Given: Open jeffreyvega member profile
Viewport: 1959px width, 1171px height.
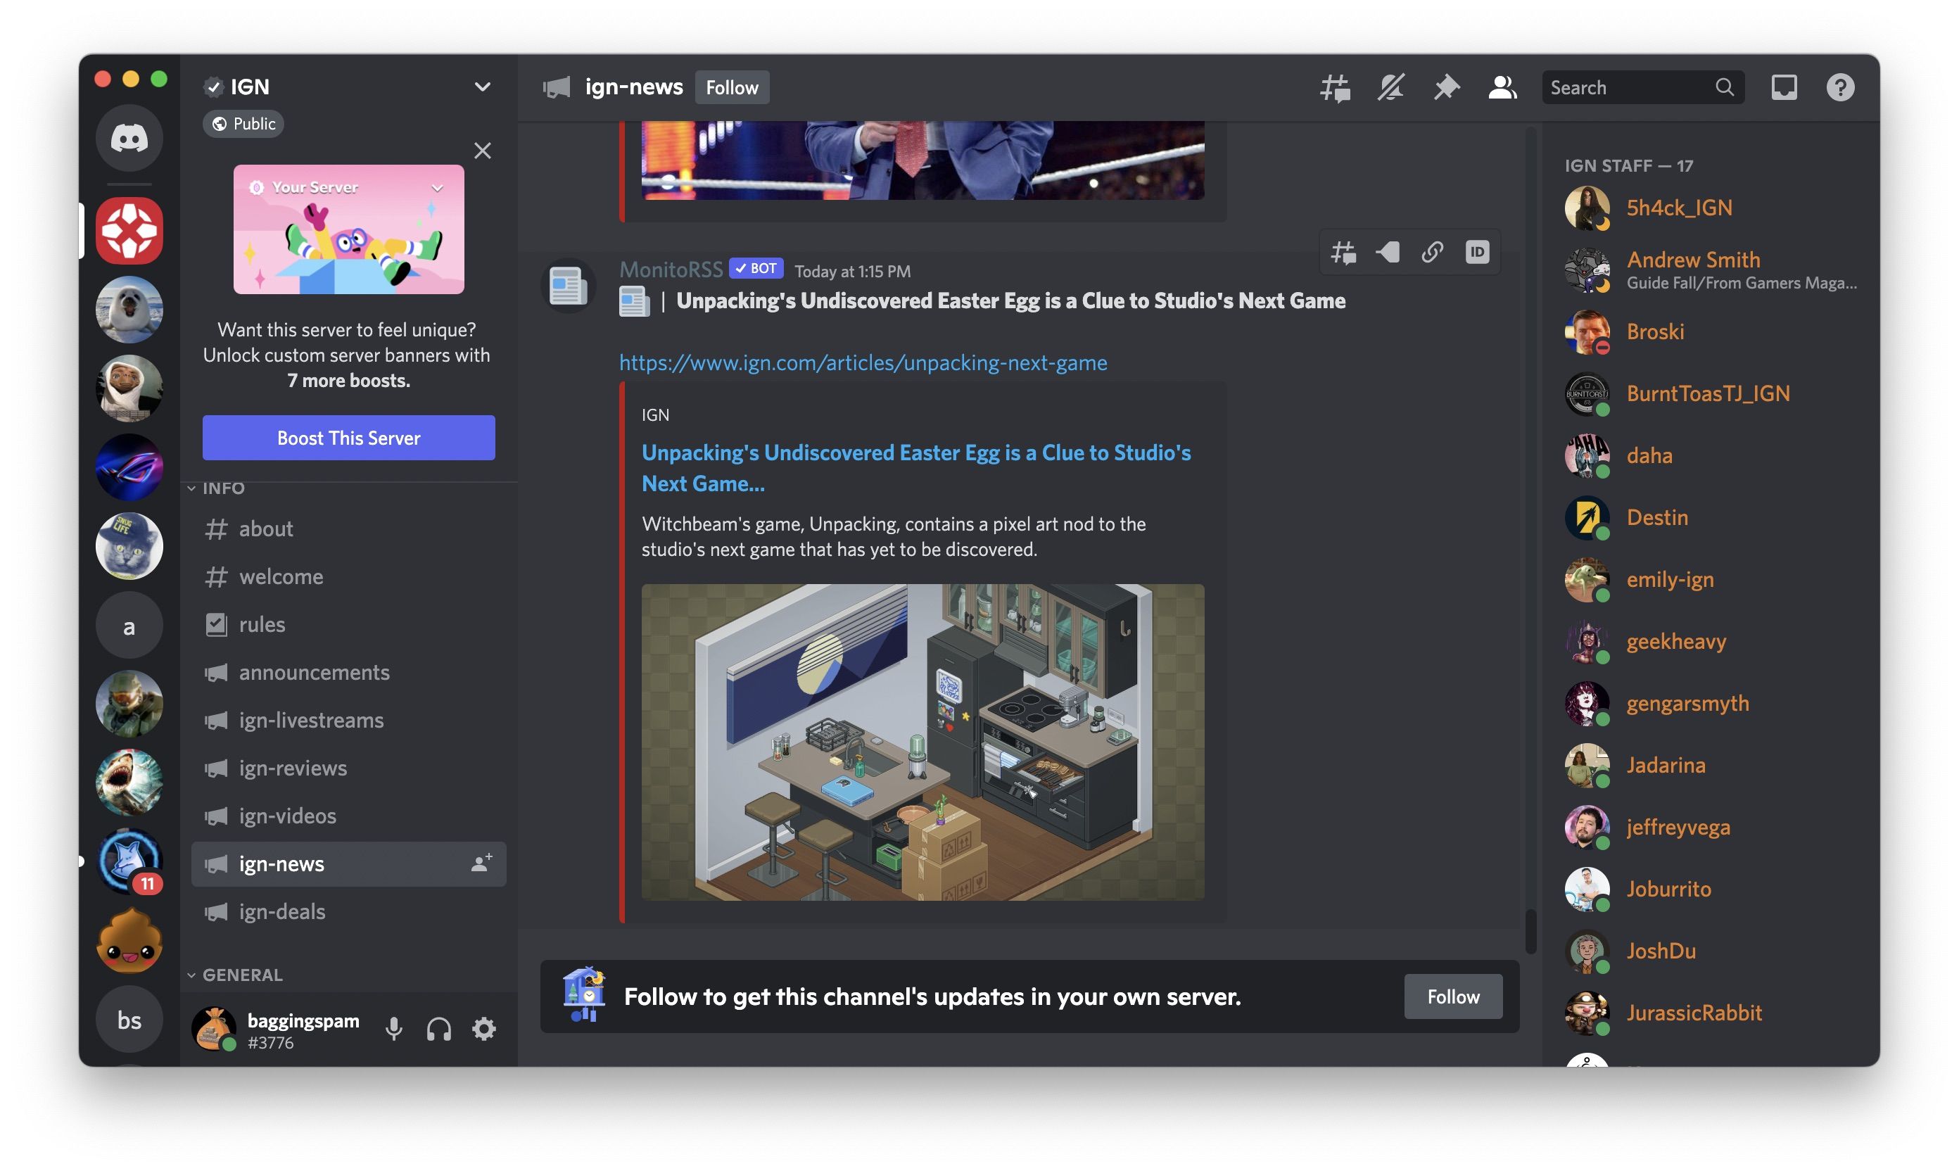Looking at the screenshot, I should pos(1711,828).
